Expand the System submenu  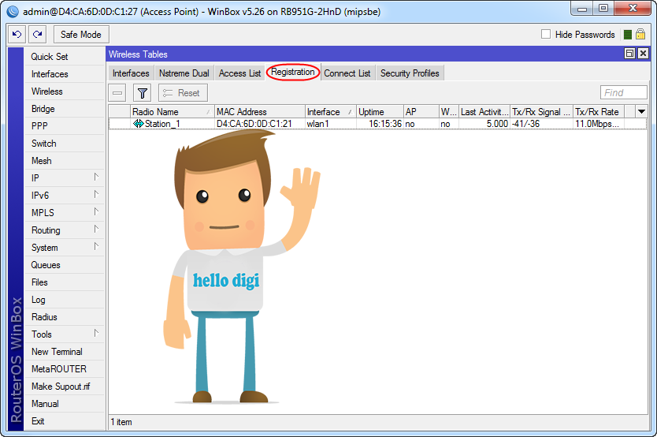pyautogui.click(x=96, y=247)
